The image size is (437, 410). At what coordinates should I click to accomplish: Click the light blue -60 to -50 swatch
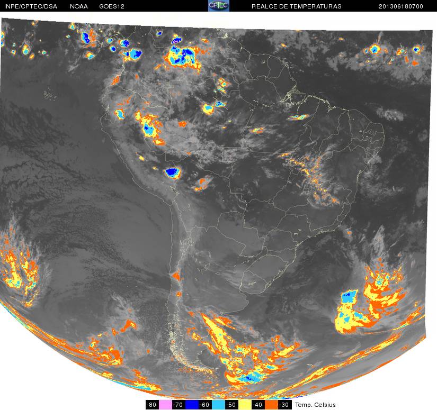coord(218,405)
